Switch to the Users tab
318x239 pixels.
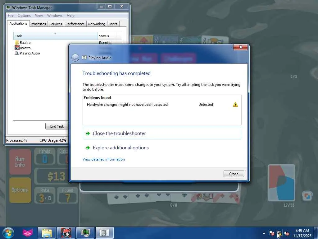point(113,24)
